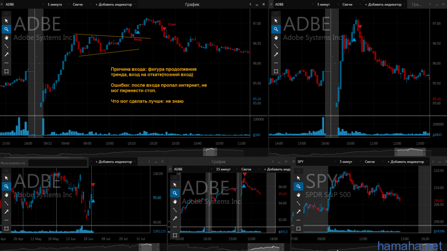This screenshot has width=447, height=251.
Task: Select rectangle tool in ADBE 5-minute chart
Action: [x=276, y=71]
